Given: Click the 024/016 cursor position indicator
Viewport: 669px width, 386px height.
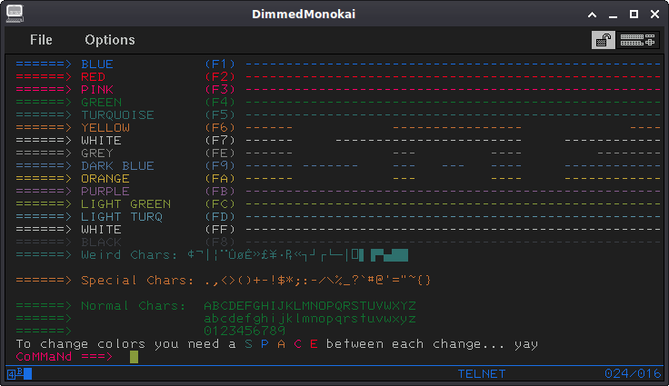Looking at the screenshot, I should [633, 374].
